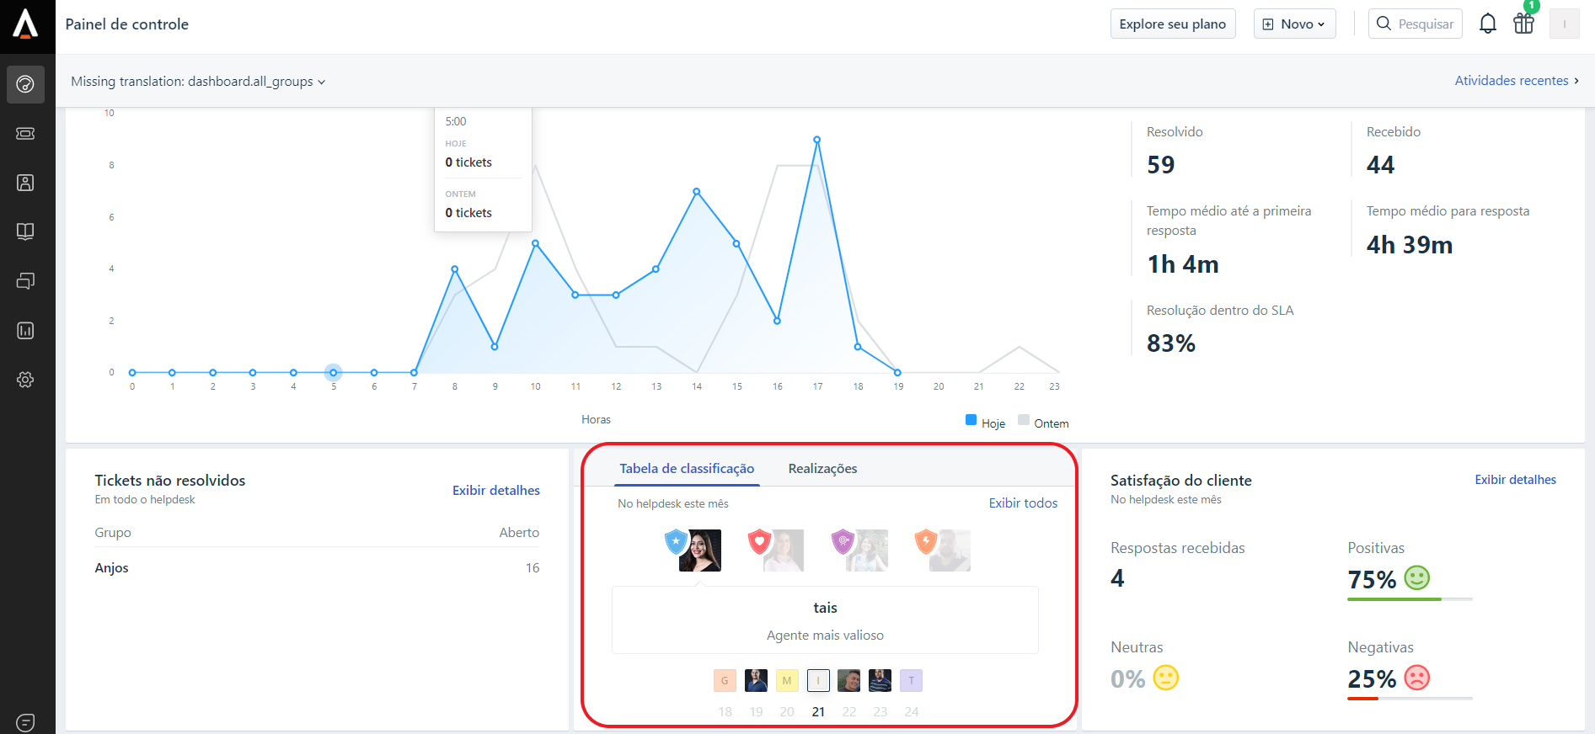Click the Pesquisar search field
This screenshot has width=1595, height=734.
pyautogui.click(x=1416, y=24)
